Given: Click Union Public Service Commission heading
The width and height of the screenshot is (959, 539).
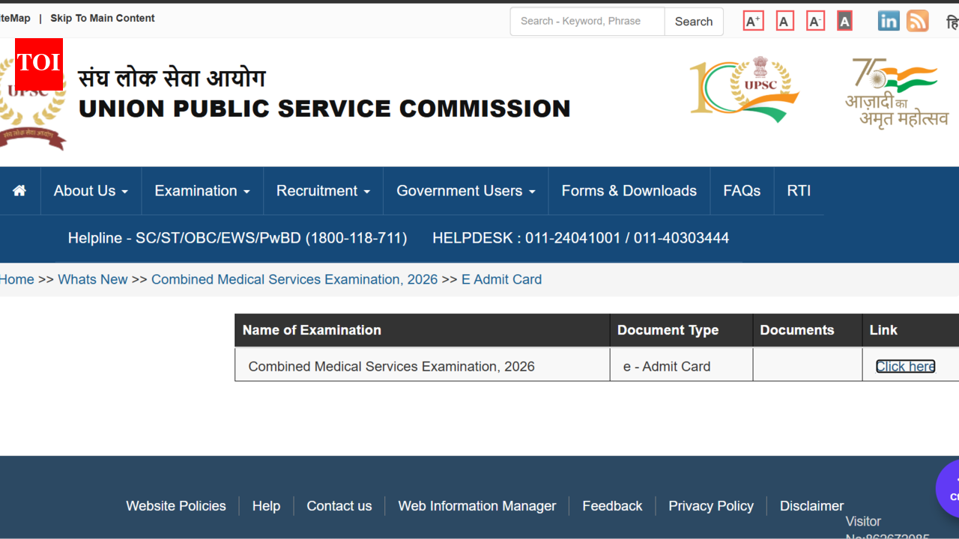Looking at the screenshot, I should (x=324, y=109).
